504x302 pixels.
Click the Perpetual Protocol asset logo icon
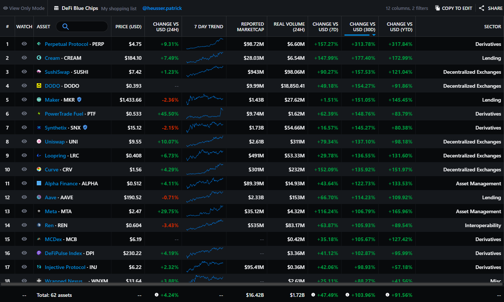(39, 44)
